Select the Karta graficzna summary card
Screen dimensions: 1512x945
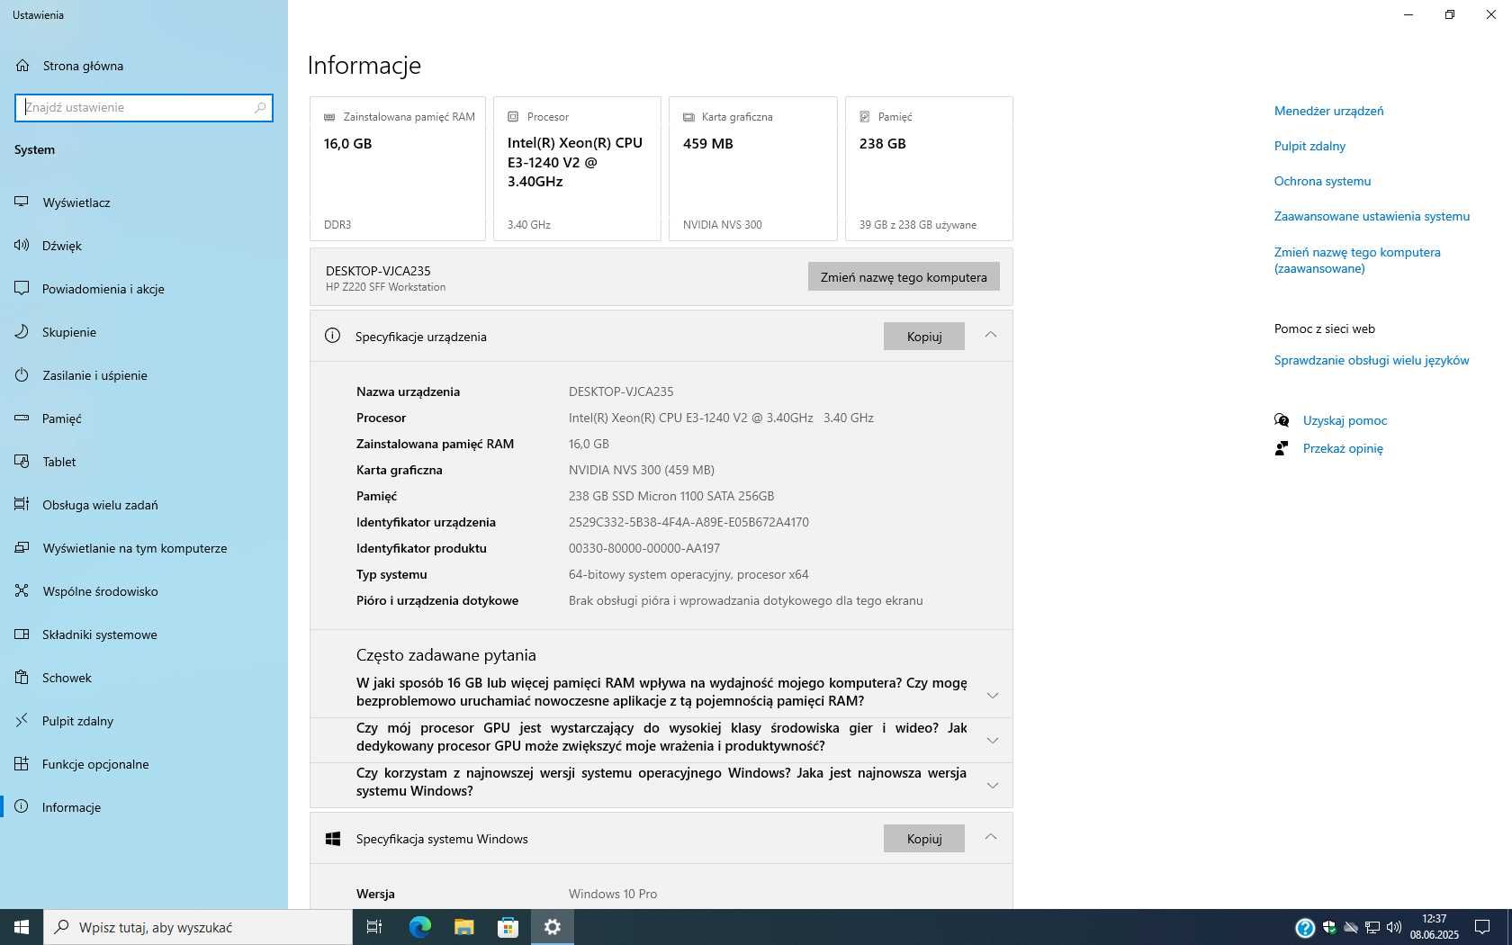coord(752,168)
